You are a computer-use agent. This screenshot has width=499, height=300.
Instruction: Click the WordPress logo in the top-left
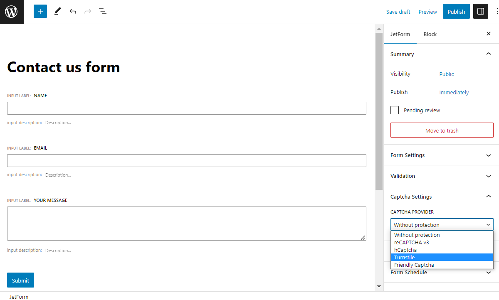(11, 11)
